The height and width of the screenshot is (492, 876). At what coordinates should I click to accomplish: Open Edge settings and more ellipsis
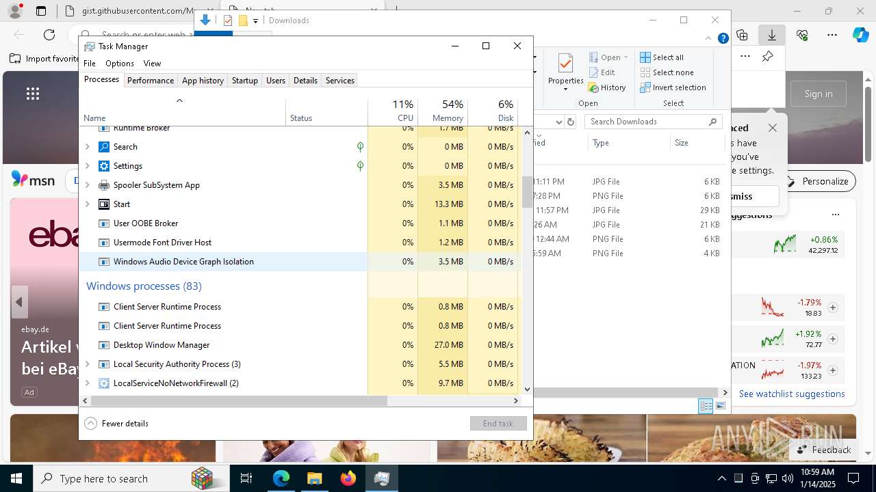point(832,35)
